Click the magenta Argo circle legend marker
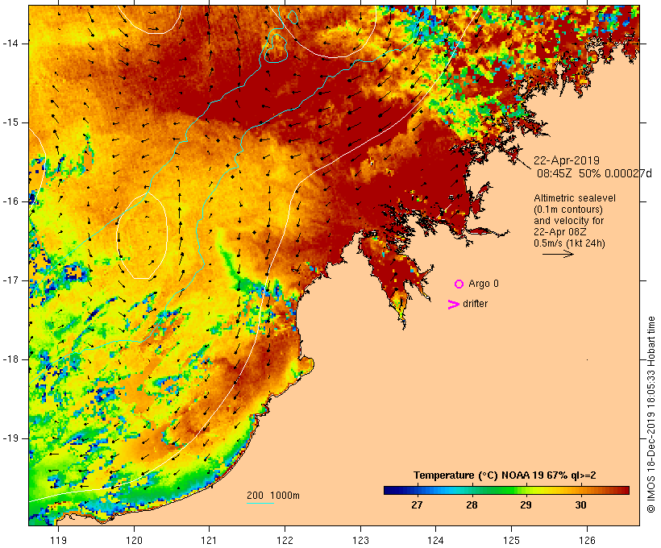The image size is (661, 548). (x=459, y=284)
